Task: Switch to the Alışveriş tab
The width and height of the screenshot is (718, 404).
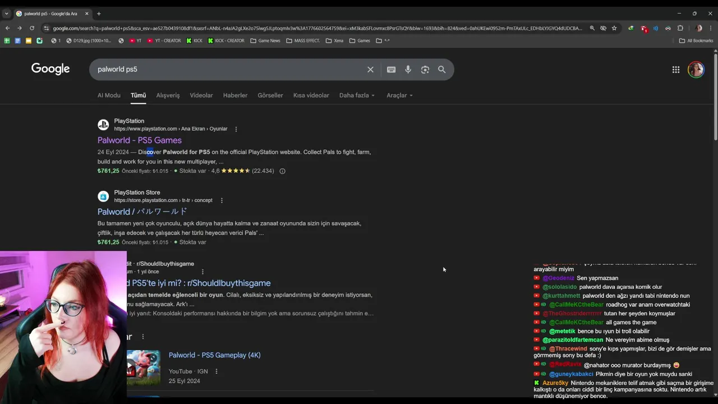Action: pos(168,95)
